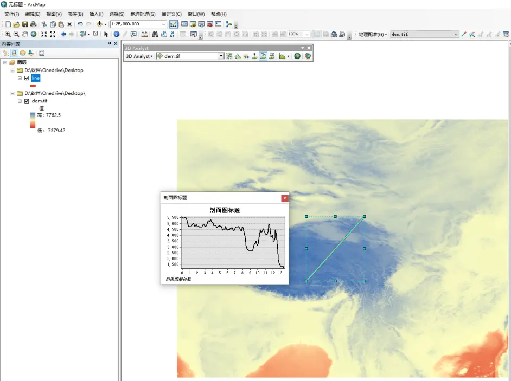
Task: Collapse the dem.tif legend entries
Action: pos(20,101)
